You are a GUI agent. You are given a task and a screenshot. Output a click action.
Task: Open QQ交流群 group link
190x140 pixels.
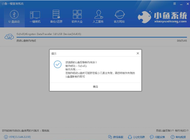136,137
